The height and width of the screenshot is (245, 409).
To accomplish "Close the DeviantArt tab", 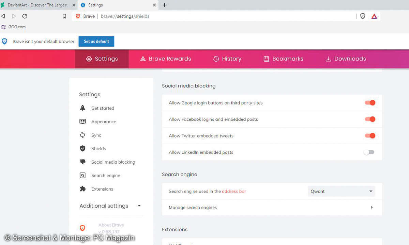I will (x=74, y=5).
